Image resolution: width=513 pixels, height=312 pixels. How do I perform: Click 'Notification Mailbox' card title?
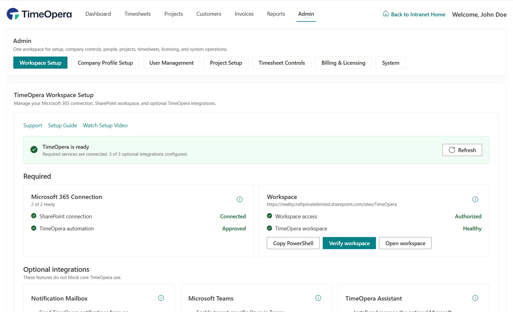(59, 298)
